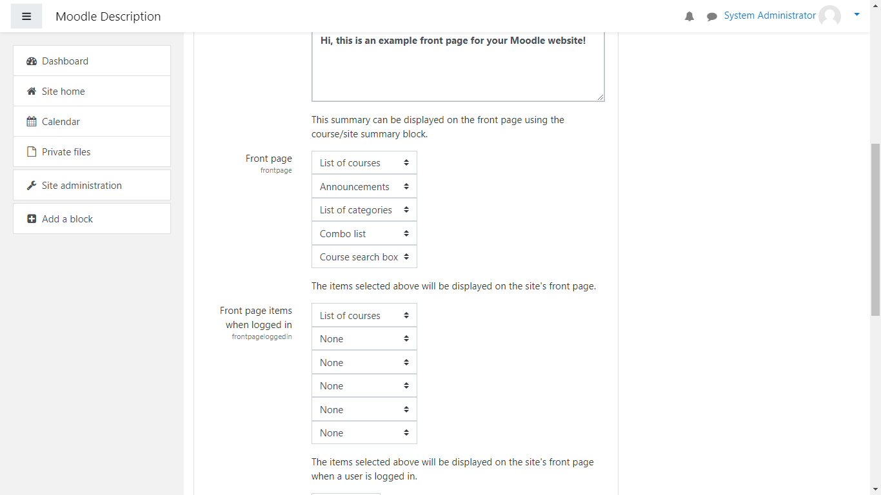Open the Course search box dropdown
The height and width of the screenshot is (495, 881).
[364, 257]
